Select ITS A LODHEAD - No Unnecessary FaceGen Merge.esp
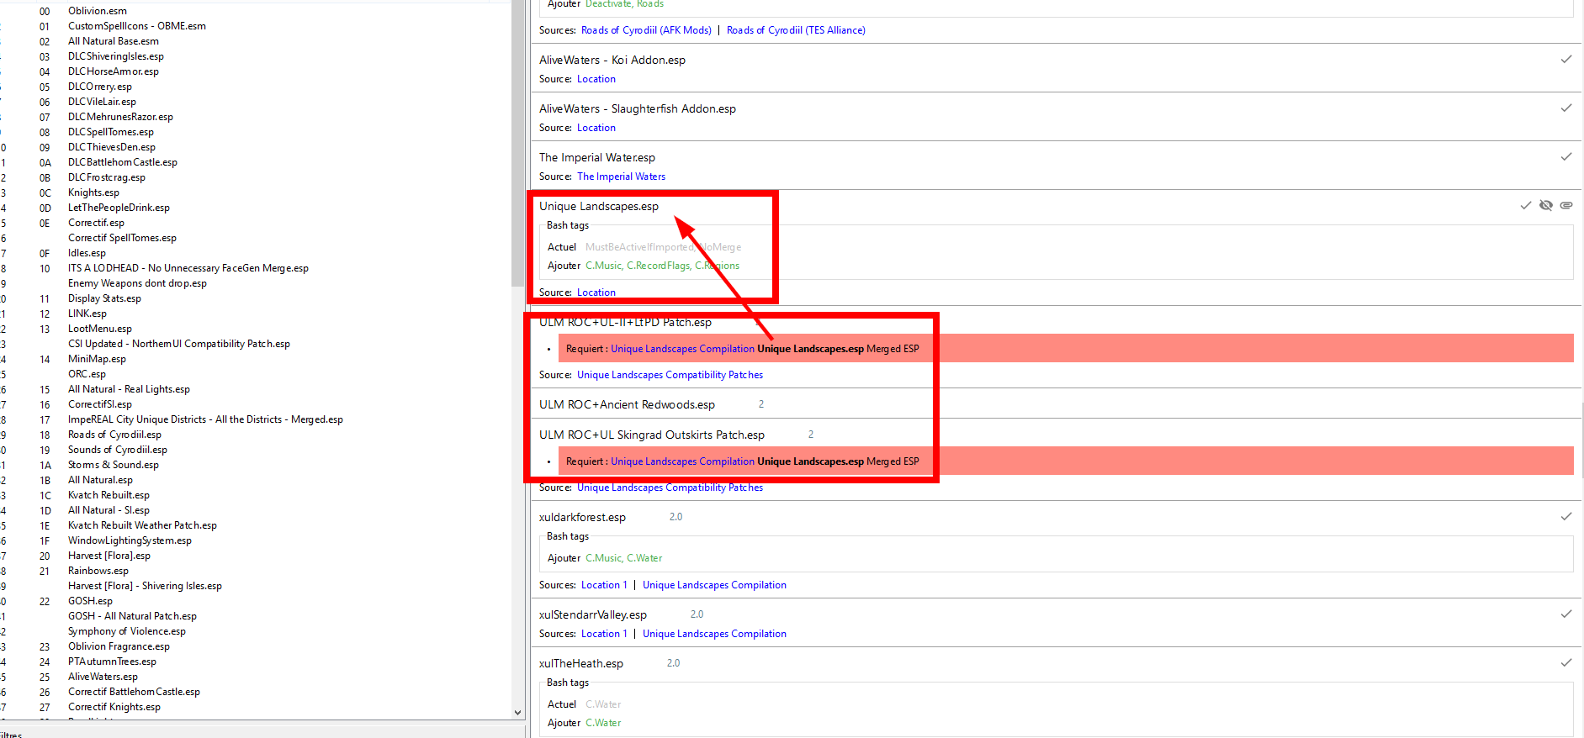The width and height of the screenshot is (1584, 738). 188,268
